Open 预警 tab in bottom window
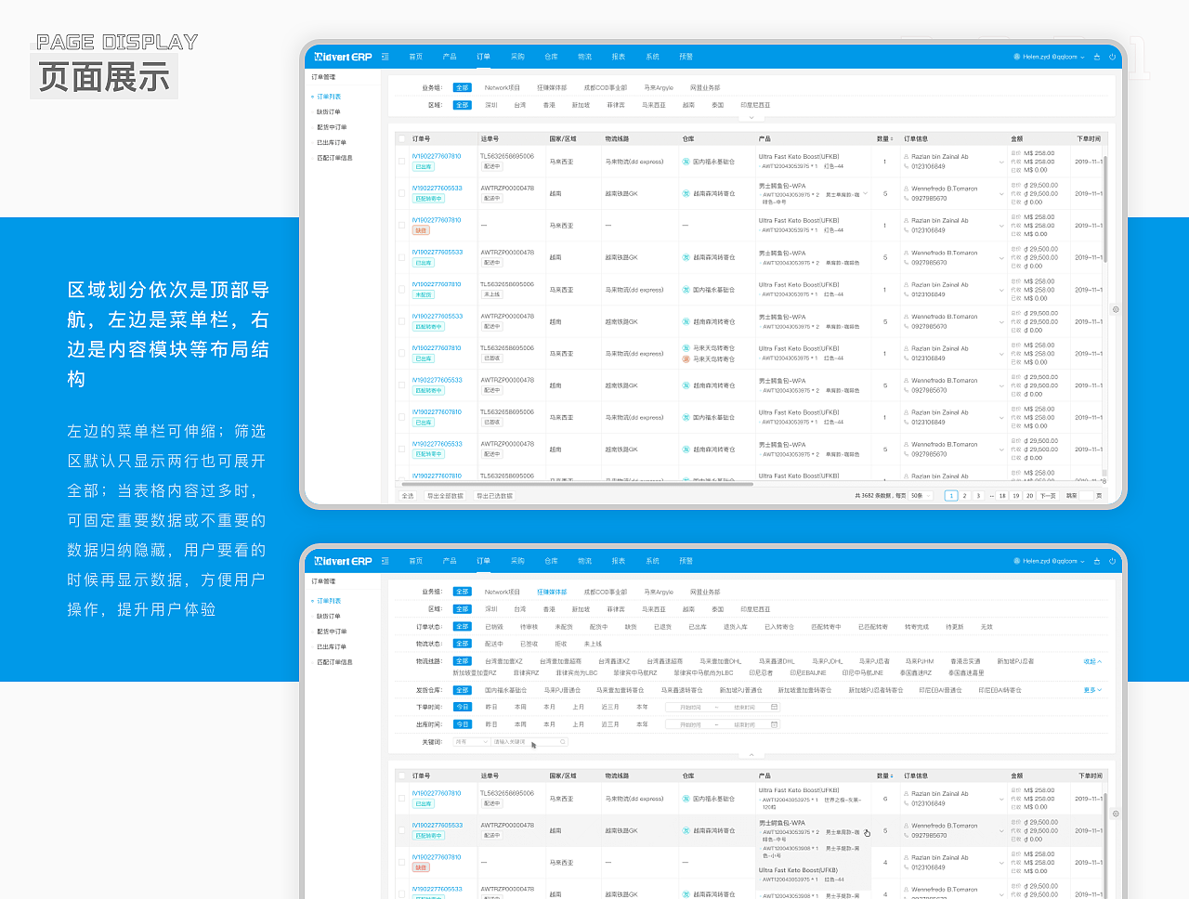 pyautogui.click(x=686, y=561)
